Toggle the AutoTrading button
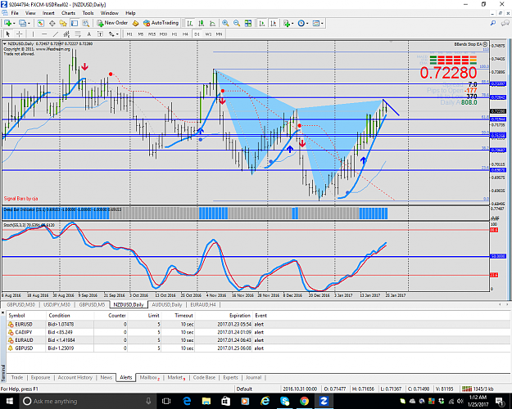Image resolution: width=512 pixels, height=409 pixels. [x=161, y=23]
